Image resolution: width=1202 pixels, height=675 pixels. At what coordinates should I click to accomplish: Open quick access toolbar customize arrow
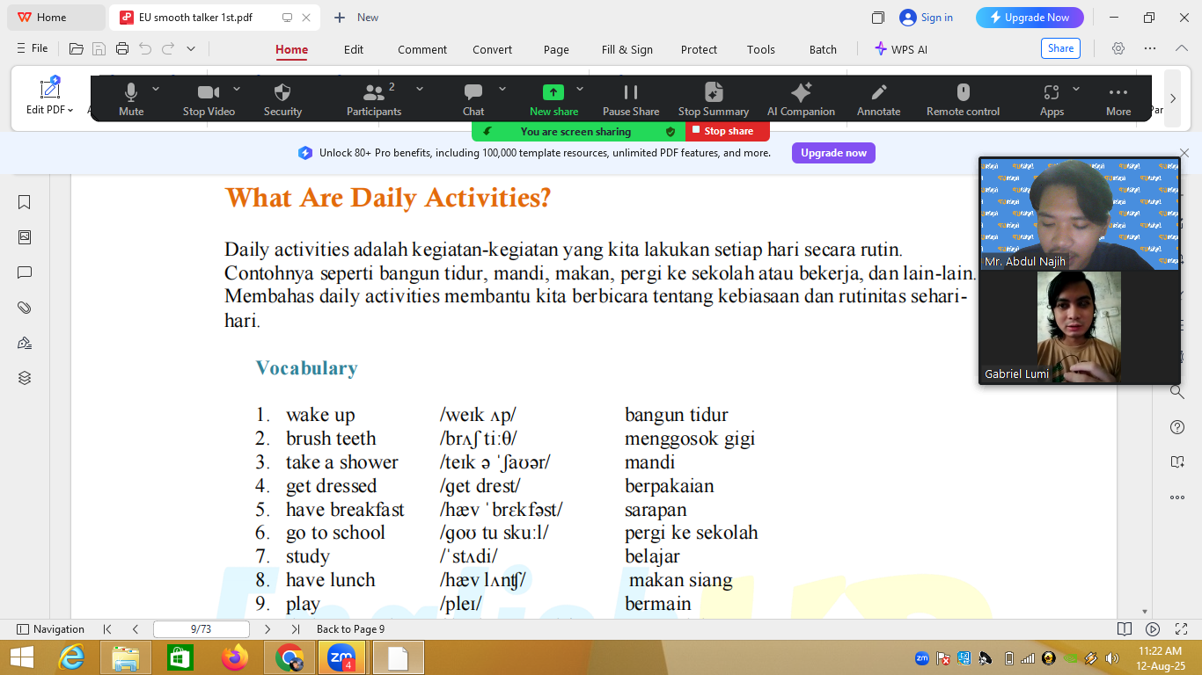click(191, 49)
